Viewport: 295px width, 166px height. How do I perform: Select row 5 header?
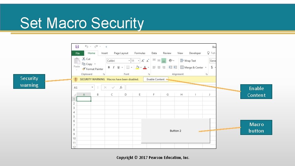[x=74, y=117]
